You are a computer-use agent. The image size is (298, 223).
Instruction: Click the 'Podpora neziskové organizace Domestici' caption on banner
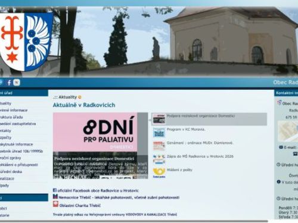(94, 159)
